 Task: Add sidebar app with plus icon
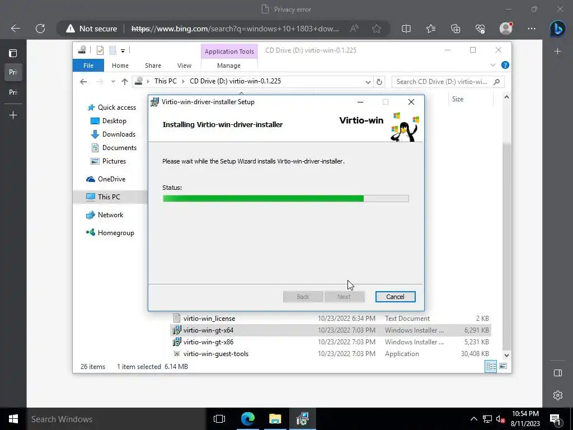pyautogui.click(x=558, y=52)
